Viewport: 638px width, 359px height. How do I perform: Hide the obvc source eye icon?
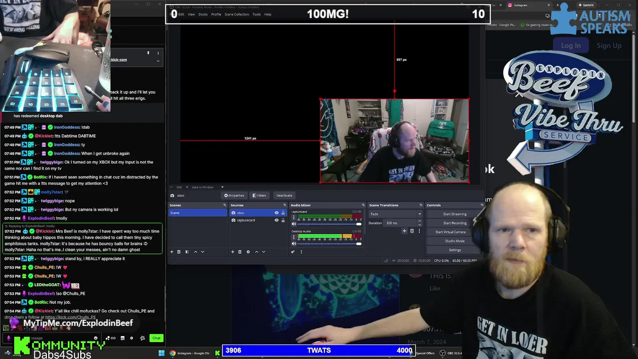(x=276, y=213)
